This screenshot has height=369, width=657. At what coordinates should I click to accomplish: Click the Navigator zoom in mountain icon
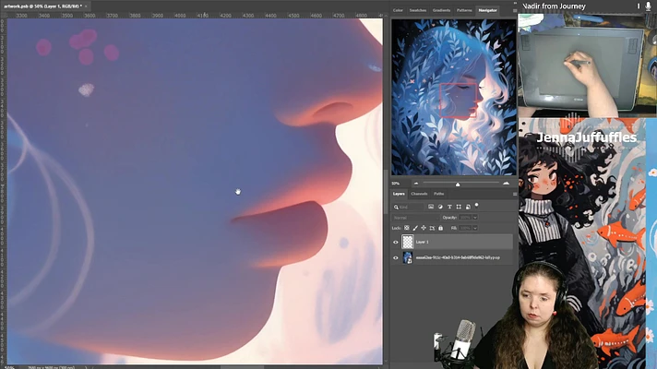pos(507,184)
